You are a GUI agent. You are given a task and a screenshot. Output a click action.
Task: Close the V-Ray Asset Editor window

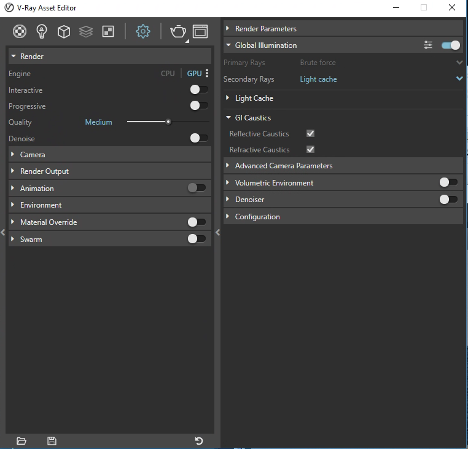pos(452,7)
